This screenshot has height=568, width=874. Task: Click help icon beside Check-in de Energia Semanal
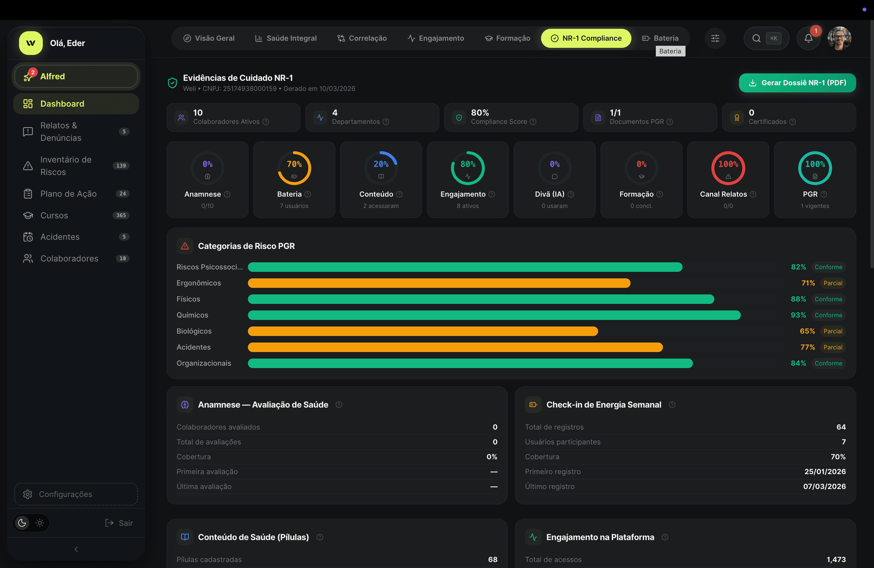click(672, 404)
